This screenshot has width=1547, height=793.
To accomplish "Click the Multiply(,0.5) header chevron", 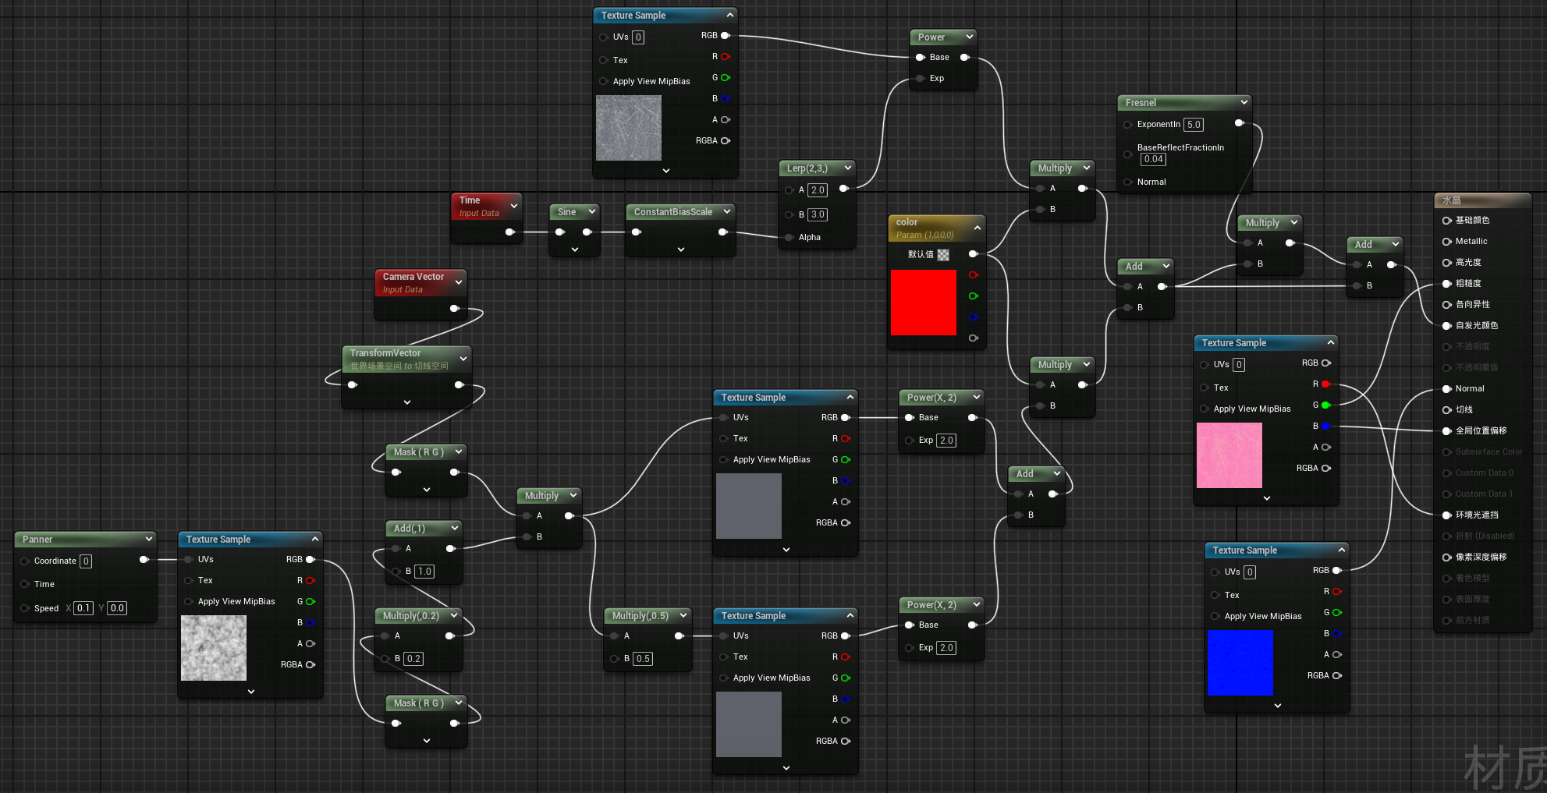I will [x=683, y=615].
